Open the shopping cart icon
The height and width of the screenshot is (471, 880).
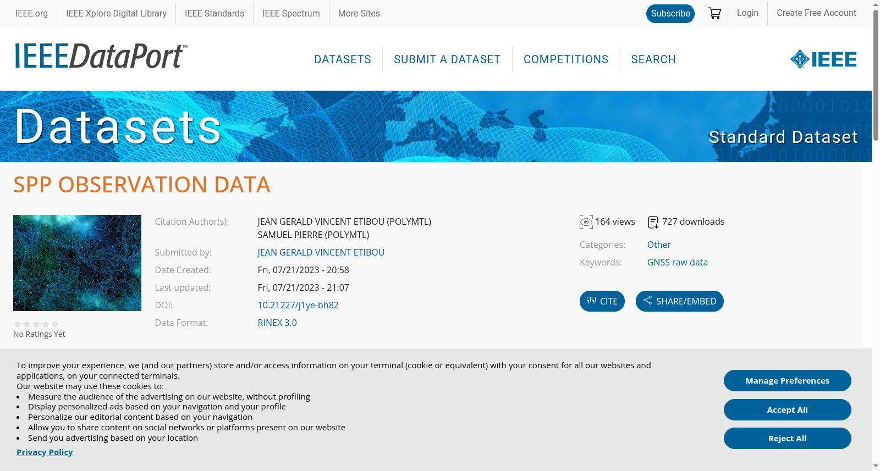714,13
